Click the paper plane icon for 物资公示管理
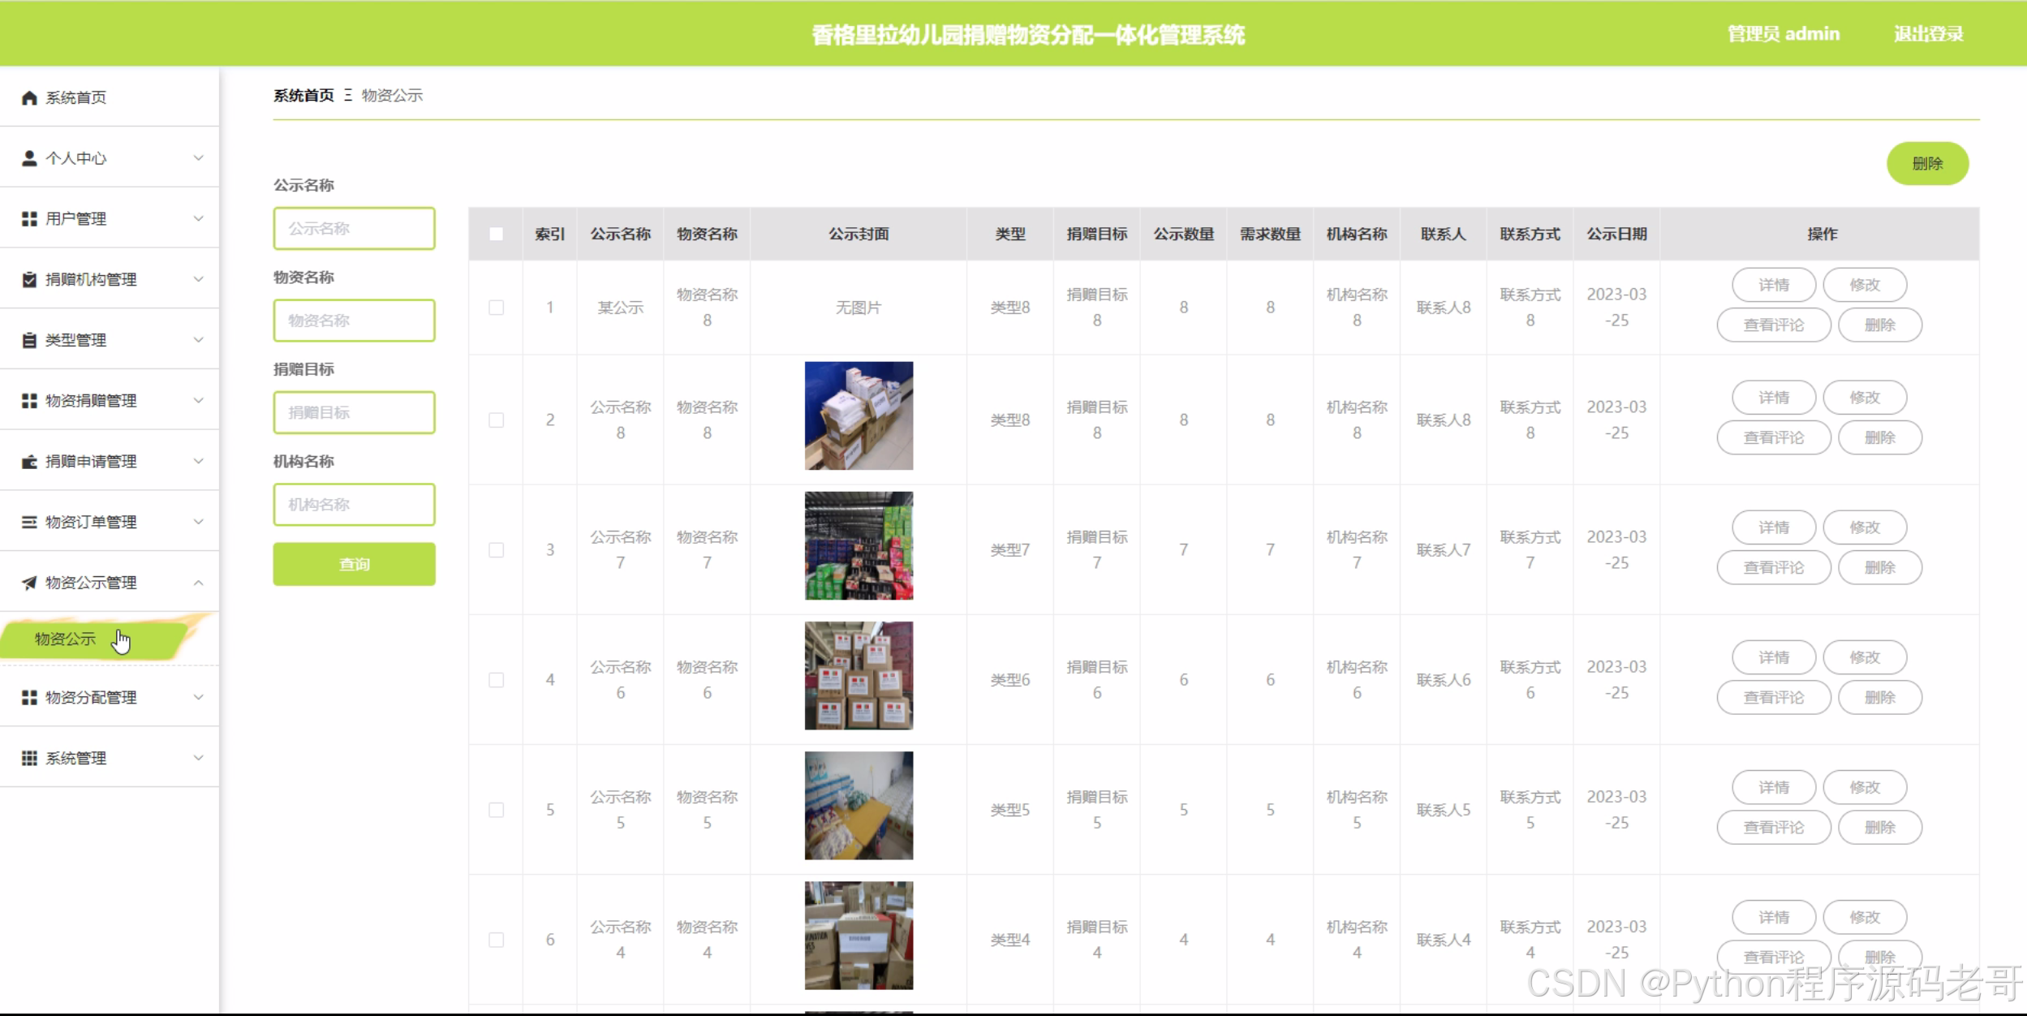Screen dimensions: 2027x1016 point(29,583)
